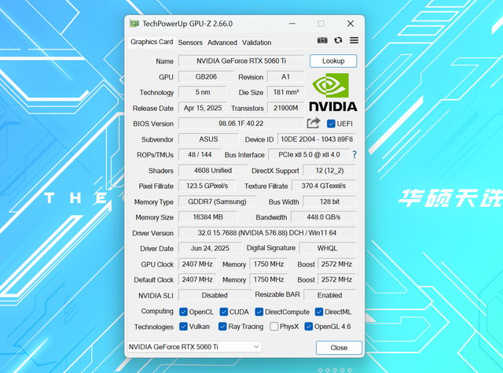
Task: Click the Name field NVIDIA GeForce RTX 5060 Ti
Action: click(x=241, y=61)
